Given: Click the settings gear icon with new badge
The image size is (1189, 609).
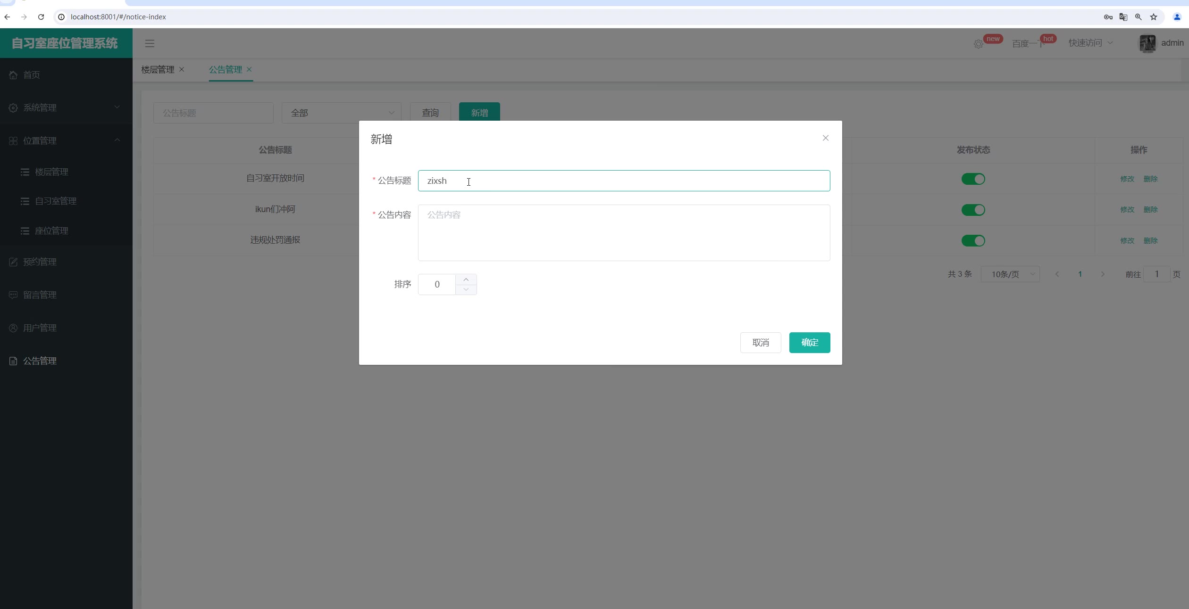Looking at the screenshot, I should click(x=978, y=44).
